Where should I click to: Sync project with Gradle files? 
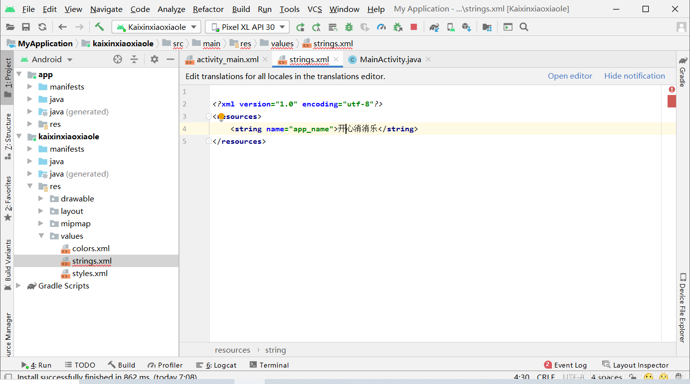pyautogui.click(x=434, y=27)
